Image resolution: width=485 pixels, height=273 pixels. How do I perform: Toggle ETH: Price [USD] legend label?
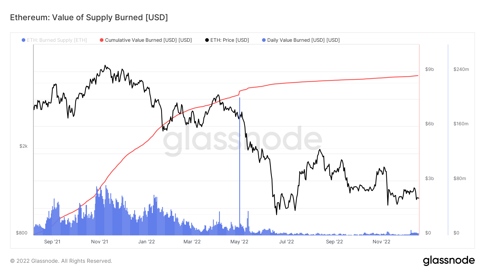pos(230,40)
